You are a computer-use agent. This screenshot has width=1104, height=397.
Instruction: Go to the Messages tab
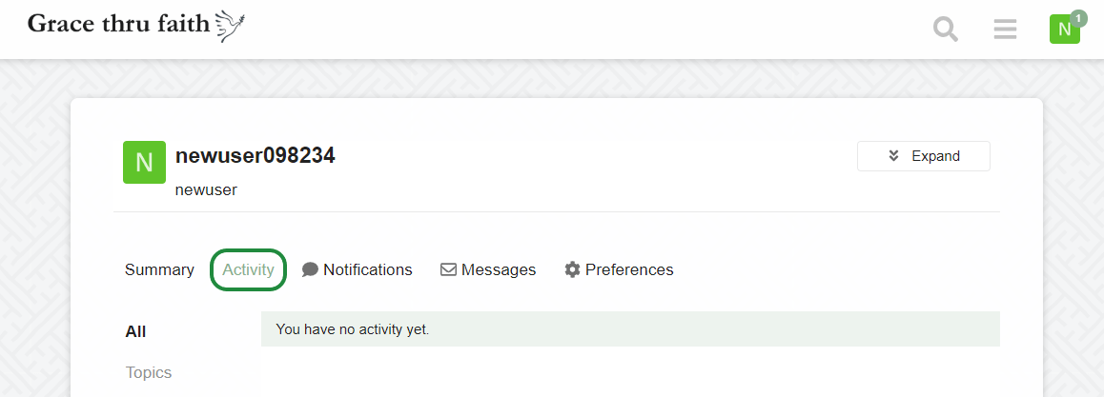tap(488, 269)
